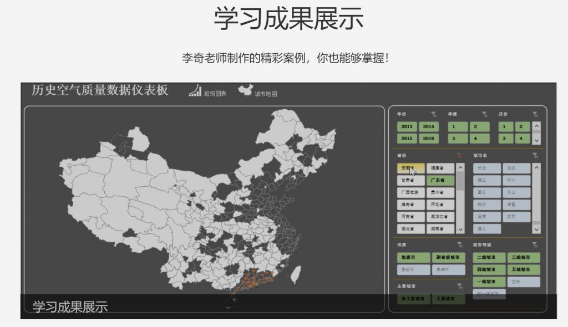Viewport: 568px width, 327px height.
Task: Toggle quarter 2 in 季度 slicer
Action: coord(480,126)
